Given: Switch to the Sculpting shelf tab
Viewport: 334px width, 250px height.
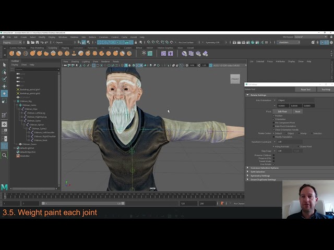Looking at the screenshot, I should tap(53, 48).
